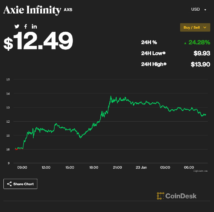214x212 pixels.
Task: Click the Axie Infinity title
Action: [32, 10]
